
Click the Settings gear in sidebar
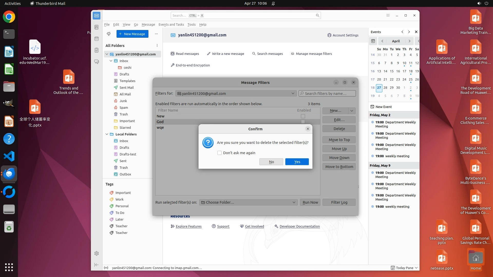(97, 253)
